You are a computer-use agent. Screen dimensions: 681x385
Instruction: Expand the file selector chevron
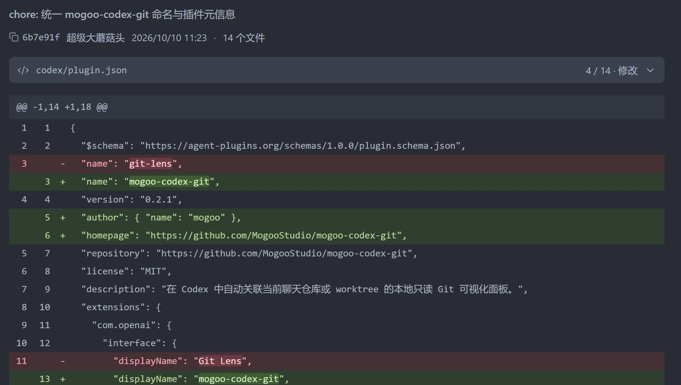[650, 70]
